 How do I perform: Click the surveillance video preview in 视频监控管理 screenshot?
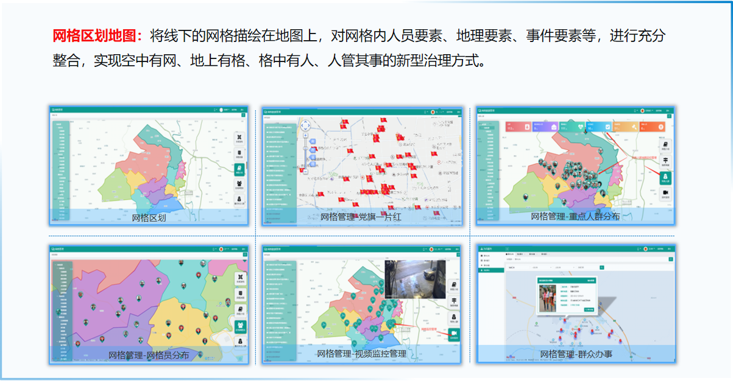416,279
